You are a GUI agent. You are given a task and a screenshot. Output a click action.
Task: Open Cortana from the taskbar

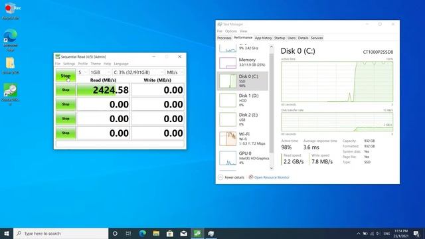click(115, 233)
